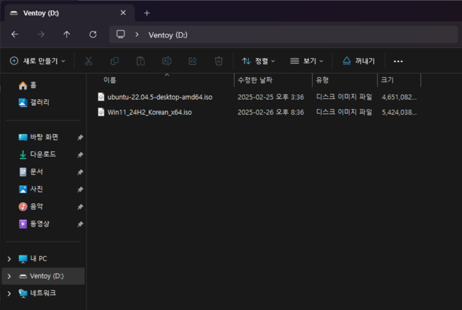Image resolution: width=462 pixels, height=310 pixels.
Task: Go back using the back arrow
Action: (x=15, y=35)
